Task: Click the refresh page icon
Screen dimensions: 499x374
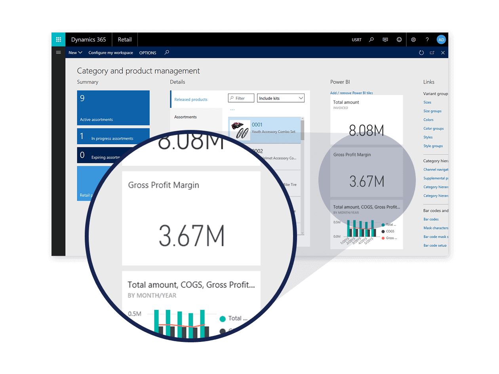Action: (421, 53)
